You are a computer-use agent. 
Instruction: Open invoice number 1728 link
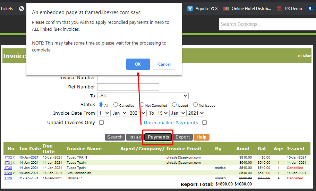tap(8, 178)
